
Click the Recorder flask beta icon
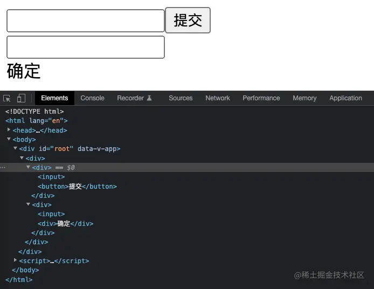[149, 98]
